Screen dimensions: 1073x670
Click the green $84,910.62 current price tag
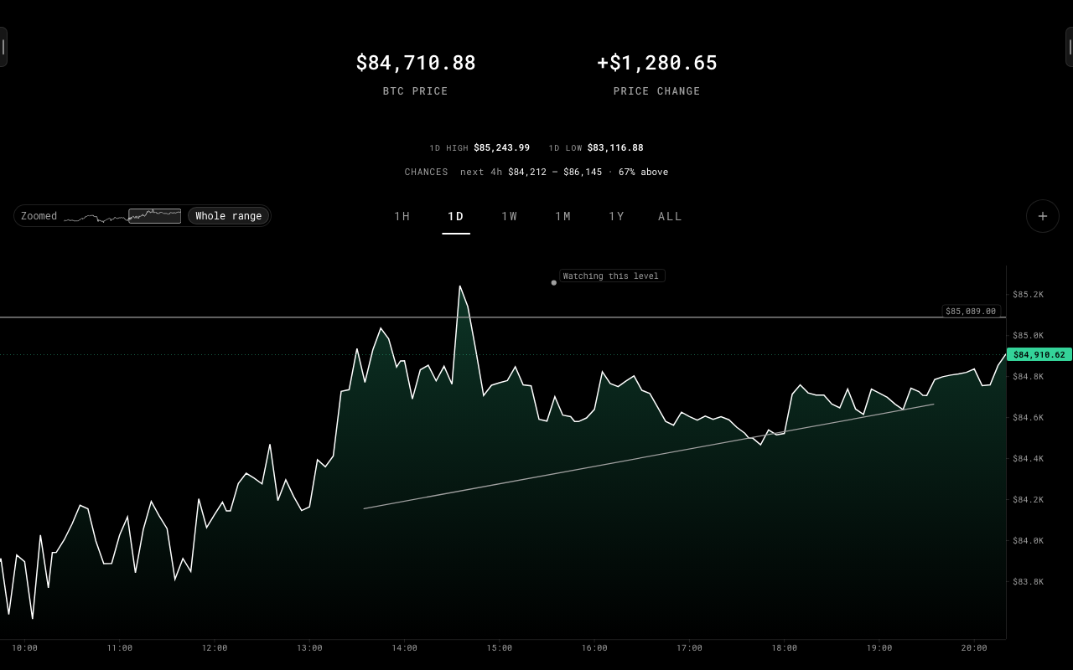point(1039,354)
